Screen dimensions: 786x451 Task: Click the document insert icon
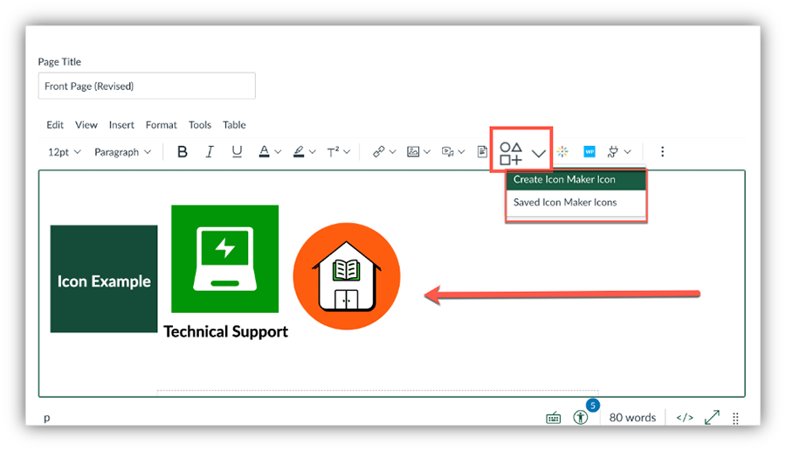(482, 152)
